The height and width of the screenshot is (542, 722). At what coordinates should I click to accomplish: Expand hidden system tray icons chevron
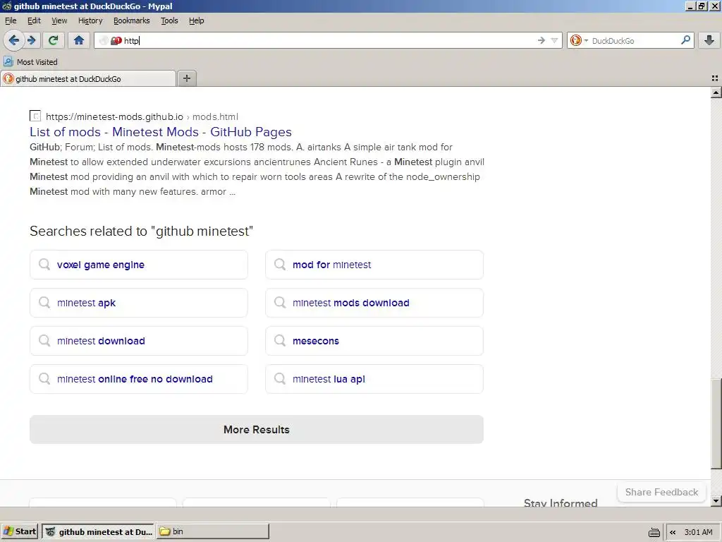pos(673,532)
